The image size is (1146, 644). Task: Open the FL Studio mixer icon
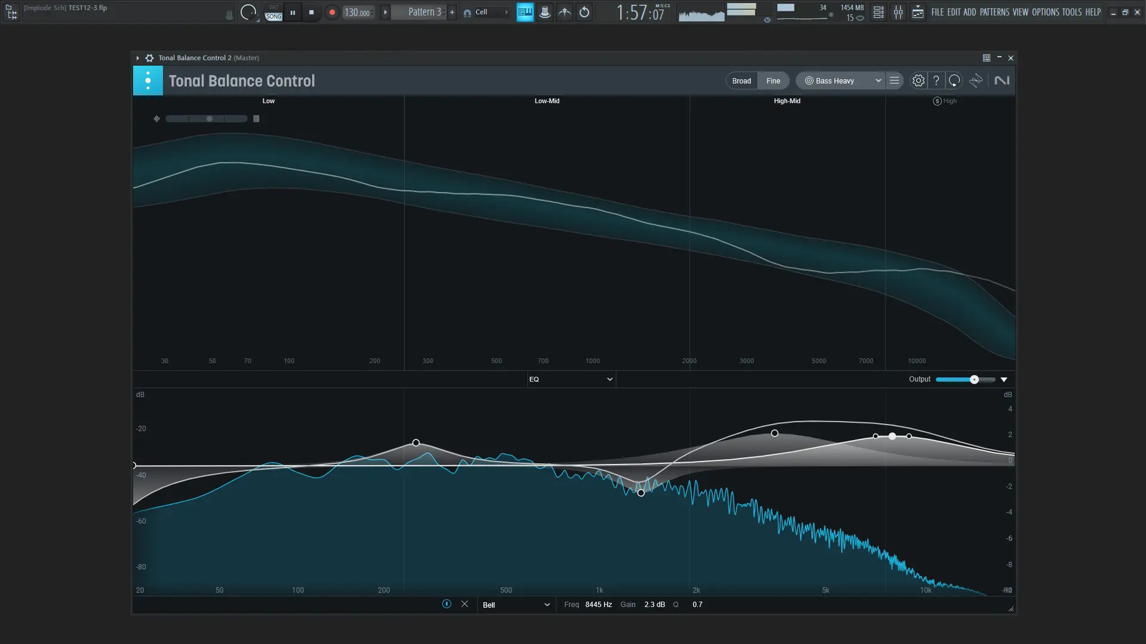[x=898, y=13]
